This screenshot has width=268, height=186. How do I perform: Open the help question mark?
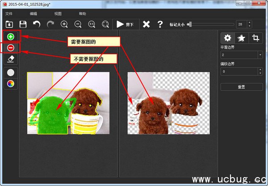coord(160,24)
